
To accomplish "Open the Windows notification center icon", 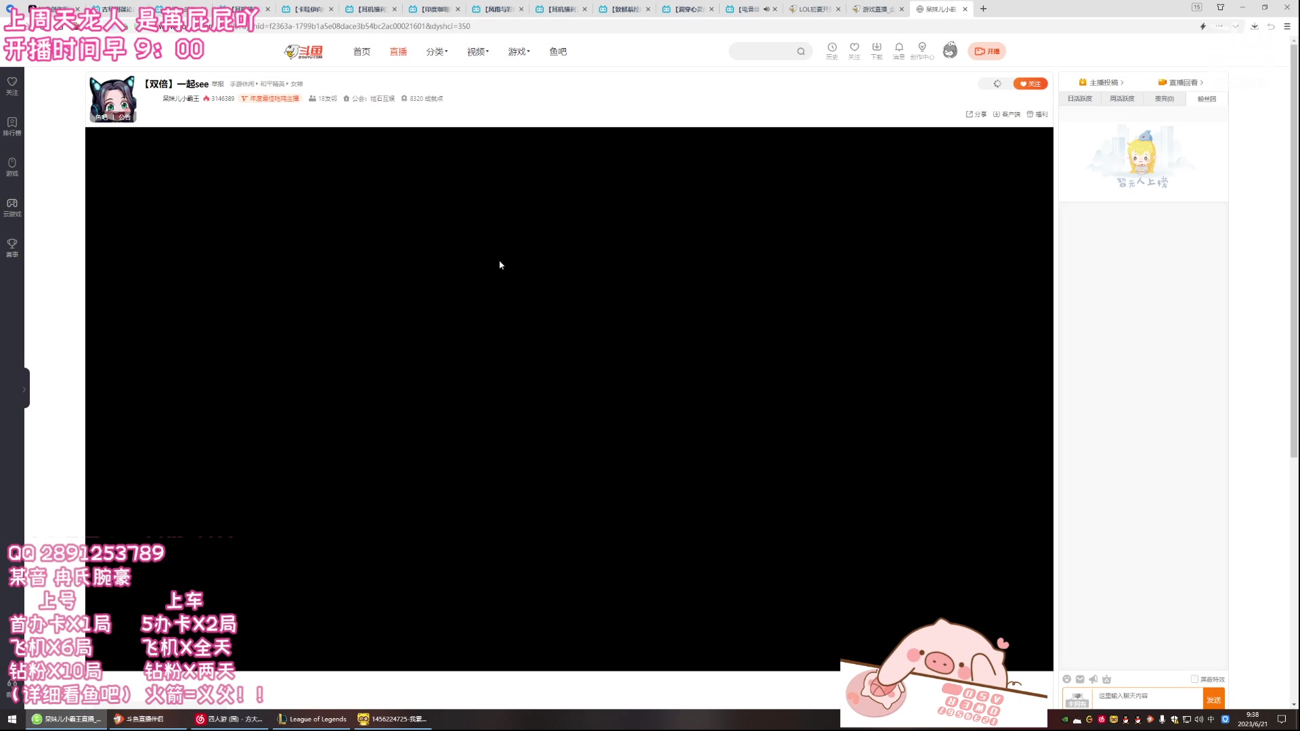I will [x=1282, y=719].
